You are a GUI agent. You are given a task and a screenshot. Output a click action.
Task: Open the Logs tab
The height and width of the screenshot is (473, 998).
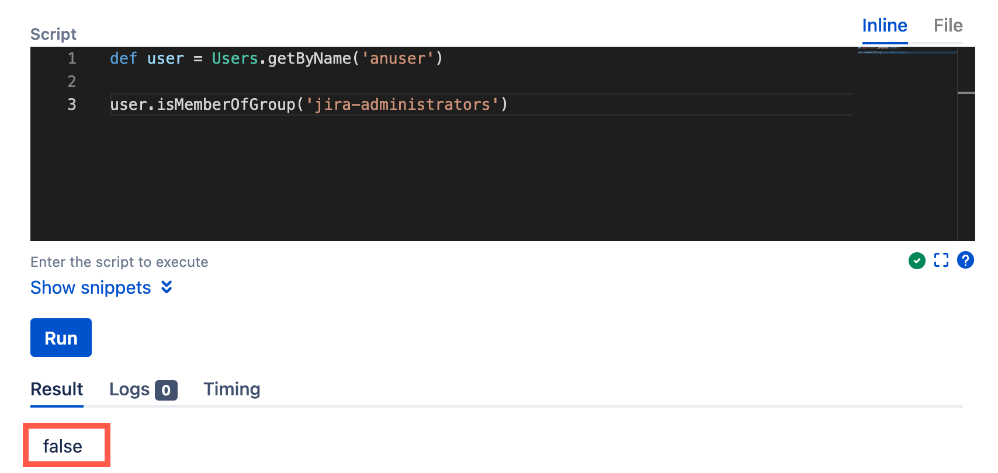tap(130, 389)
